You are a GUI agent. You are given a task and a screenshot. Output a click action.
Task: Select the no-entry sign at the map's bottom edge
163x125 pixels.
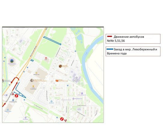point(62,119)
